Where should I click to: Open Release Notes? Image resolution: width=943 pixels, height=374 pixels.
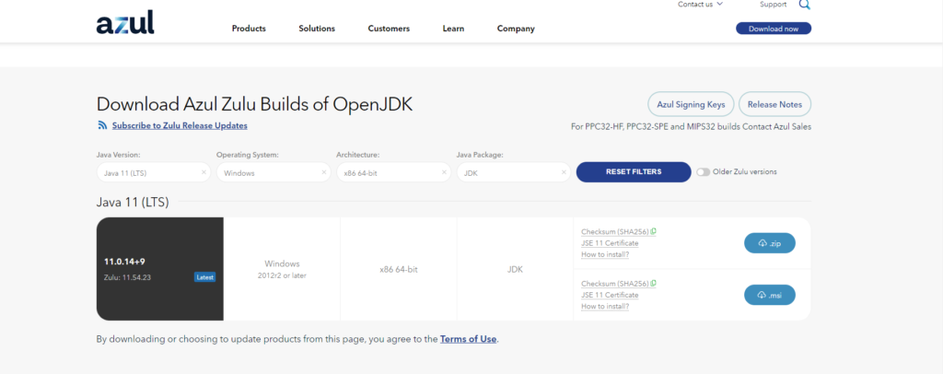774,104
